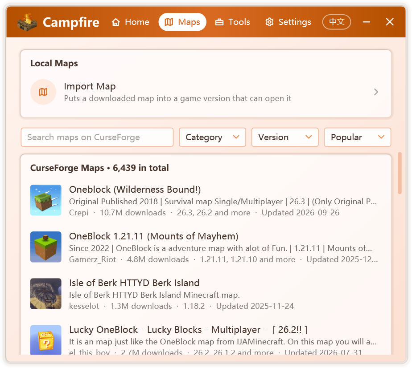Click "26.3, 26.2 and more" version text
412x368 pixels.
click(214, 213)
